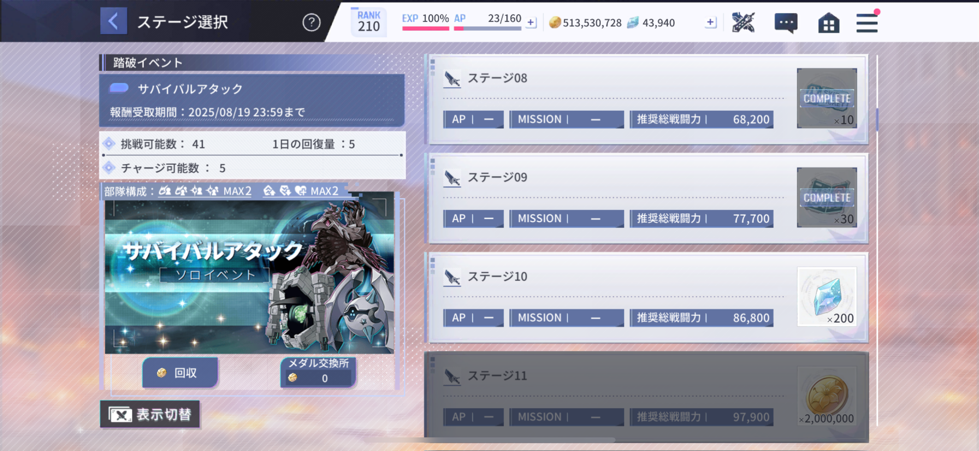The width and height of the screenshot is (979, 451).
Task: Open the メダル交換所 medal exchange
Action: point(319,372)
